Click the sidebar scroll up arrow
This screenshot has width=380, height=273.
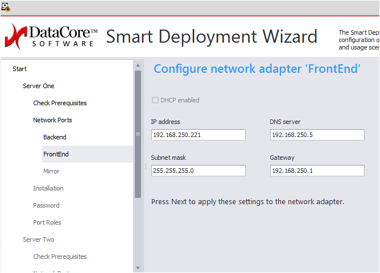138,65
